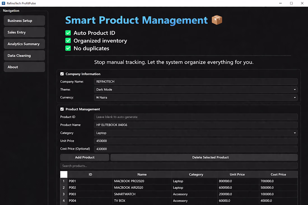Open the Theme dropdown
The width and height of the screenshot is (308, 205).
point(196,90)
